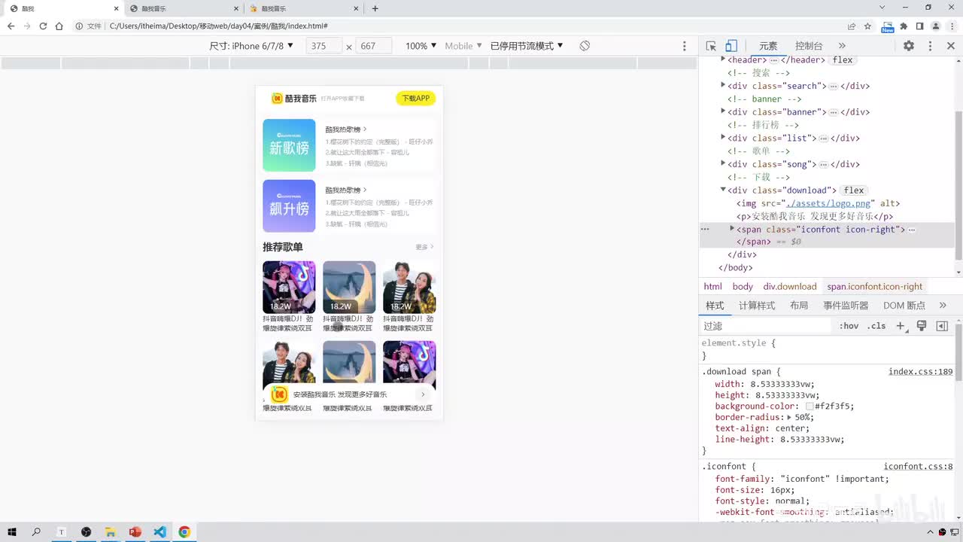
Task: Click the 过滤 styles filter field
Action: coord(766,326)
